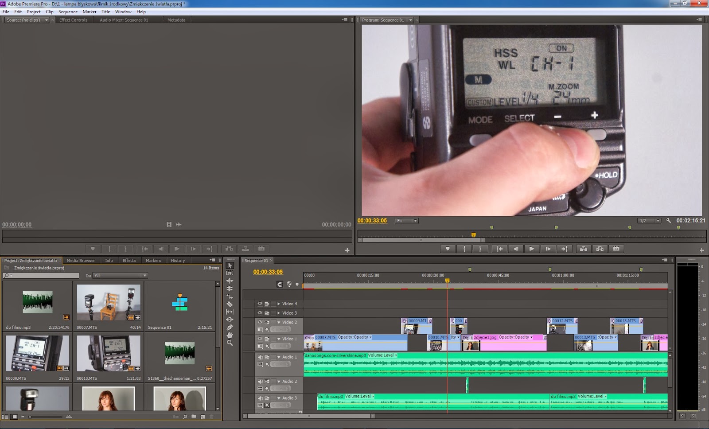The image size is (709, 429).
Task: Collapse the Video 2 track
Action: point(279,322)
